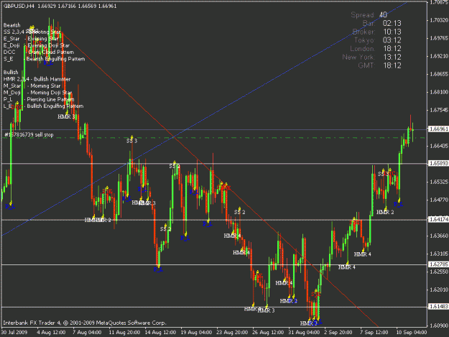Click the 31 Aug 04:00 time axis label
This screenshot has height=337, width=449.
(304, 333)
